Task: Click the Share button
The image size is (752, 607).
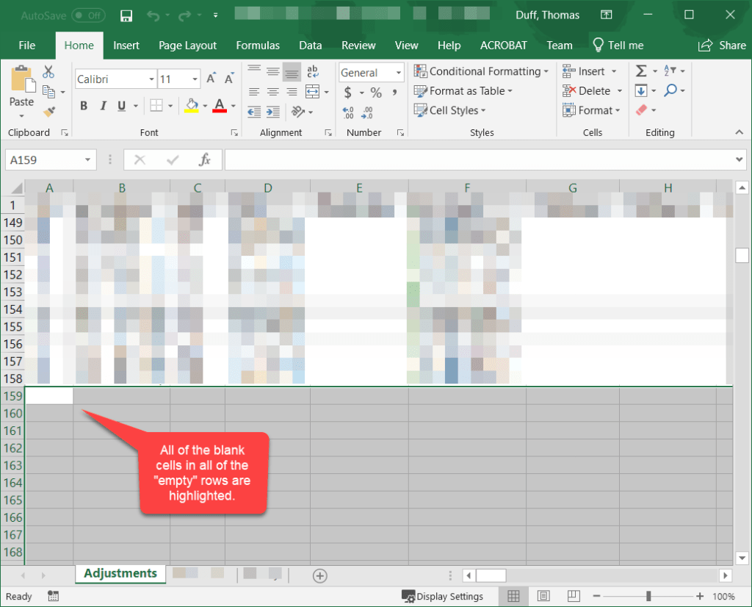Action: click(722, 45)
